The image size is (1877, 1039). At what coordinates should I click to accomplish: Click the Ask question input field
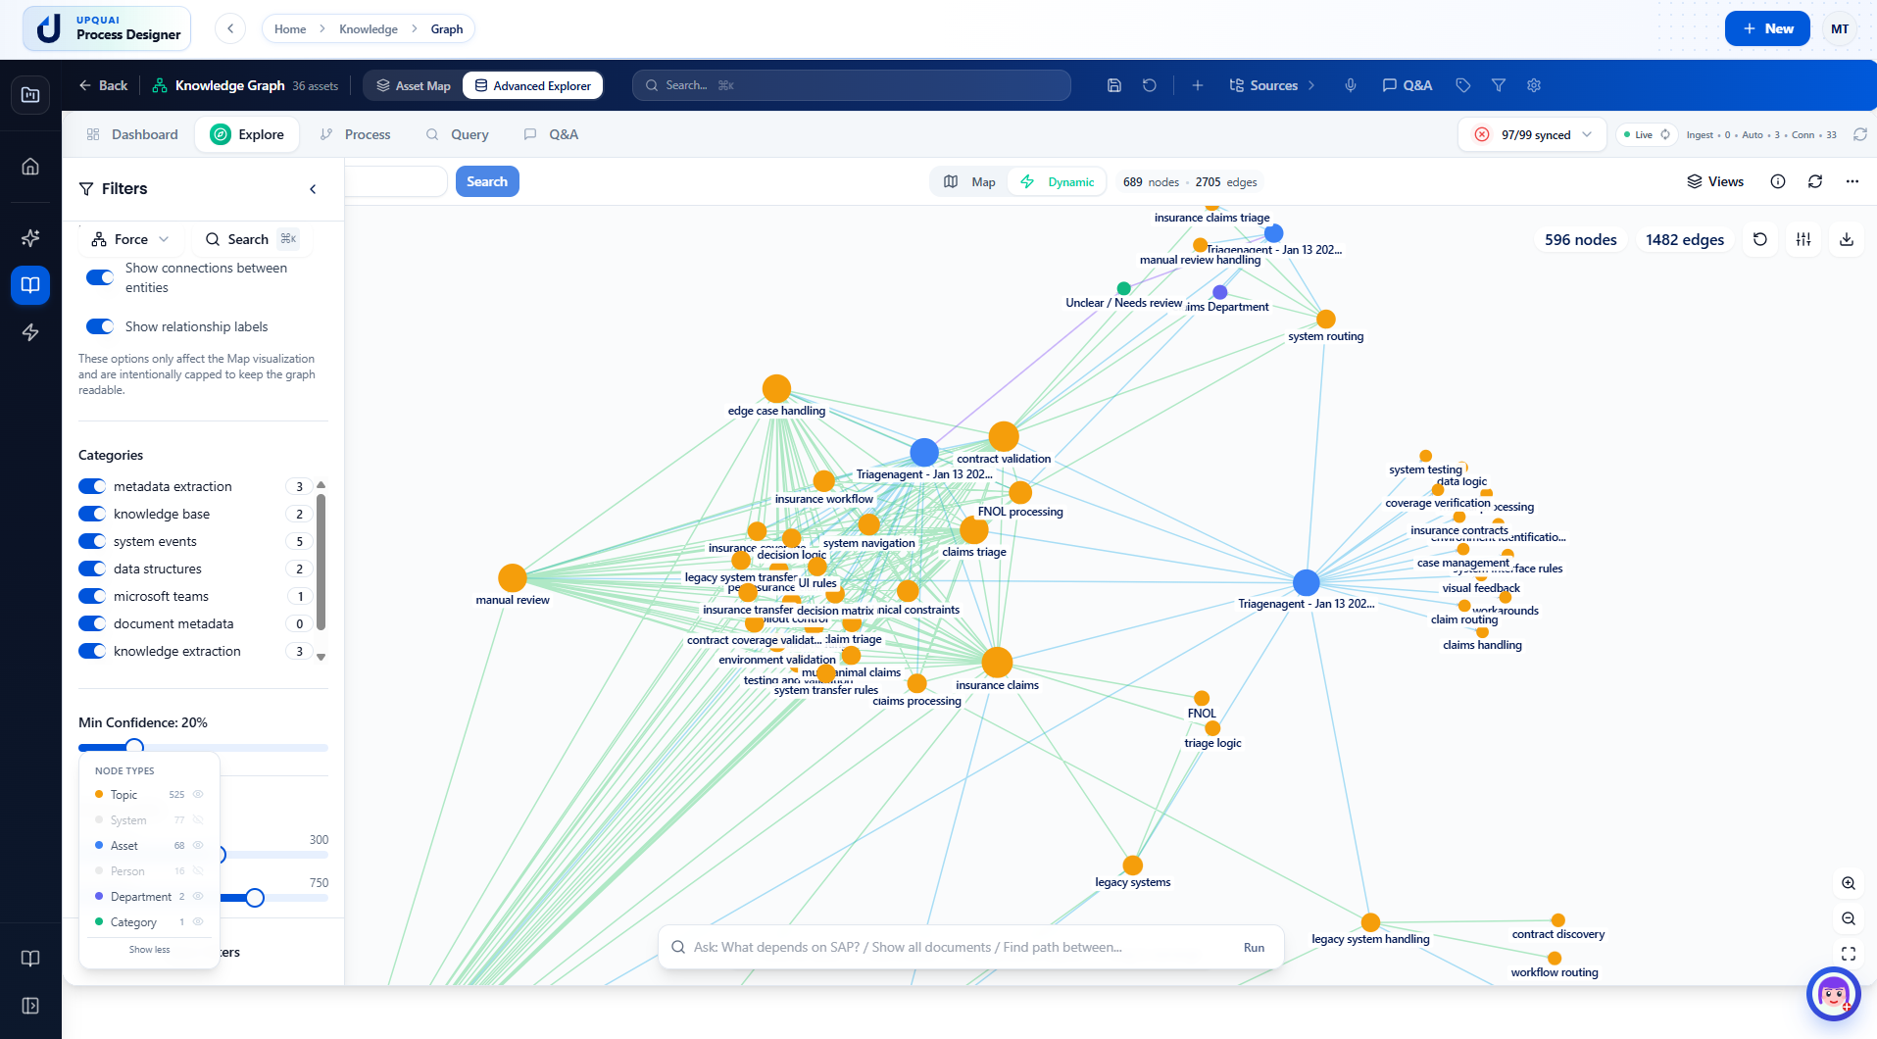point(941,946)
